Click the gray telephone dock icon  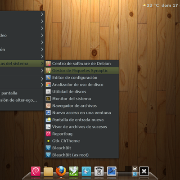(99, 171)
